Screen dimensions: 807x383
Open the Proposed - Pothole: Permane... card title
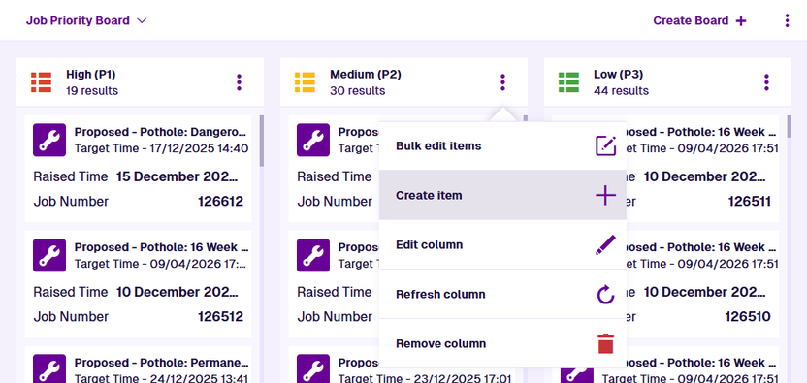point(161,363)
